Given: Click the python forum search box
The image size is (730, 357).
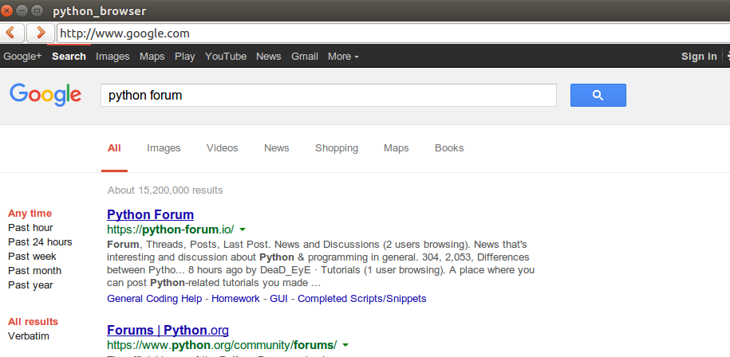Looking at the screenshot, I should point(328,96).
